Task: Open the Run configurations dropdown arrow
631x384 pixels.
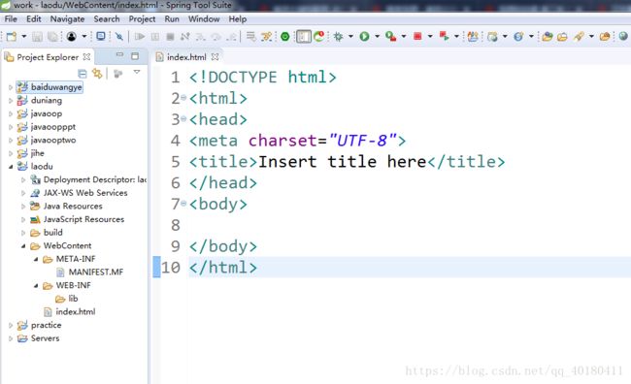Action: [377, 37]
